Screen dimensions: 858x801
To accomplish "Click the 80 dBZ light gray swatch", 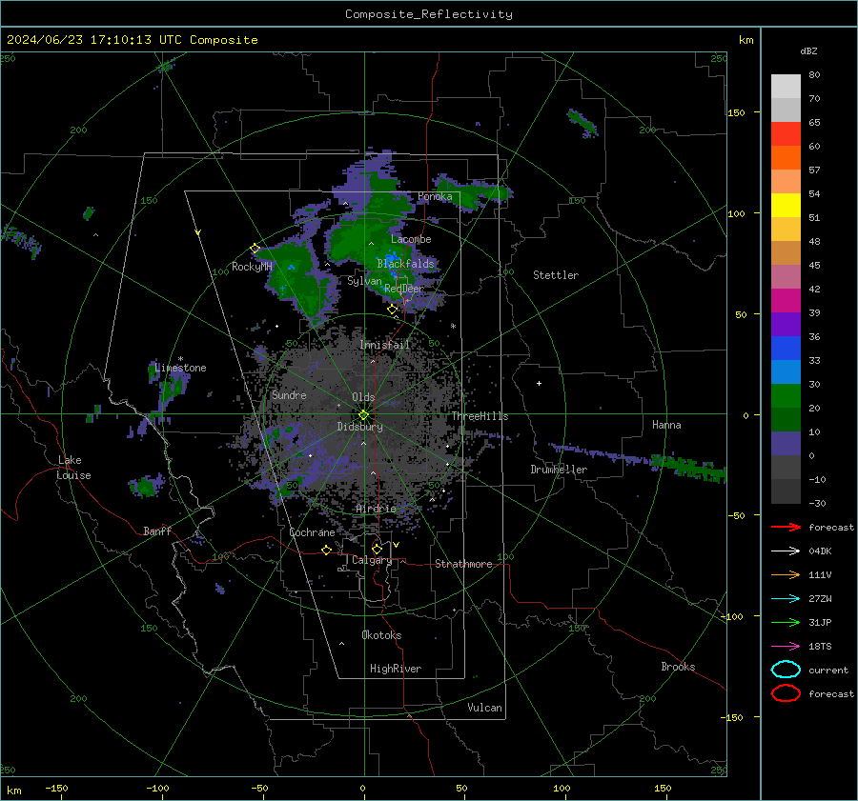I will [x=786, y=87].
